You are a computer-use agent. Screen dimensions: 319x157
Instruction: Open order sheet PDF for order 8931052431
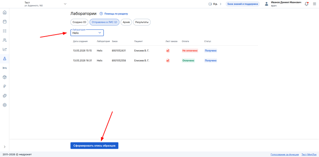click(x=168, y=51)
